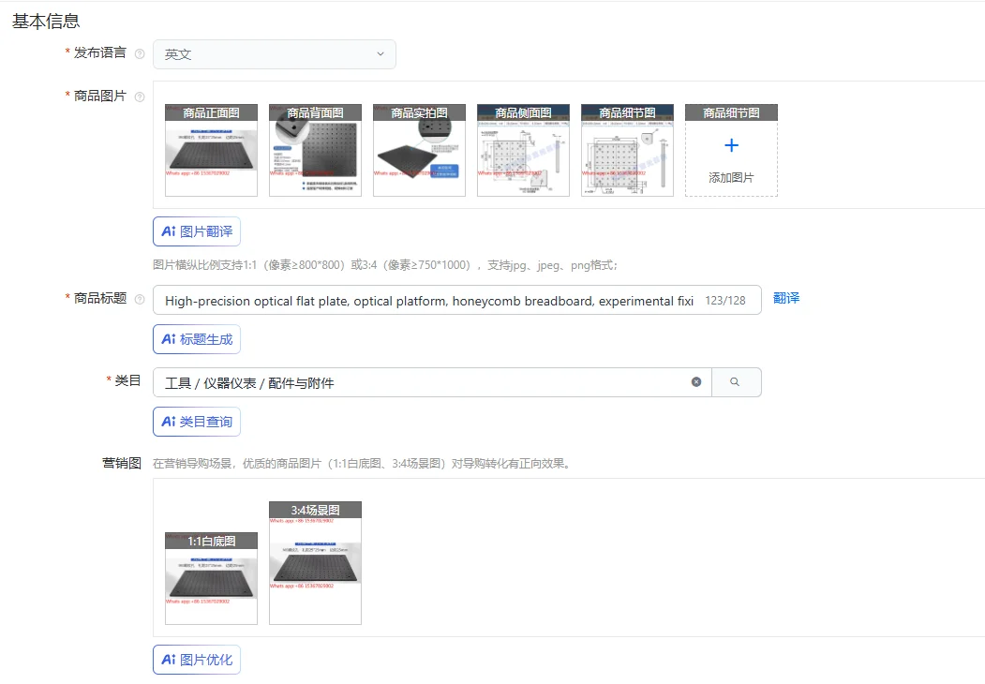Click the help icon beside 商品标题
The width and height of the screenshot is (985, 684).
[x=140, y=300]
